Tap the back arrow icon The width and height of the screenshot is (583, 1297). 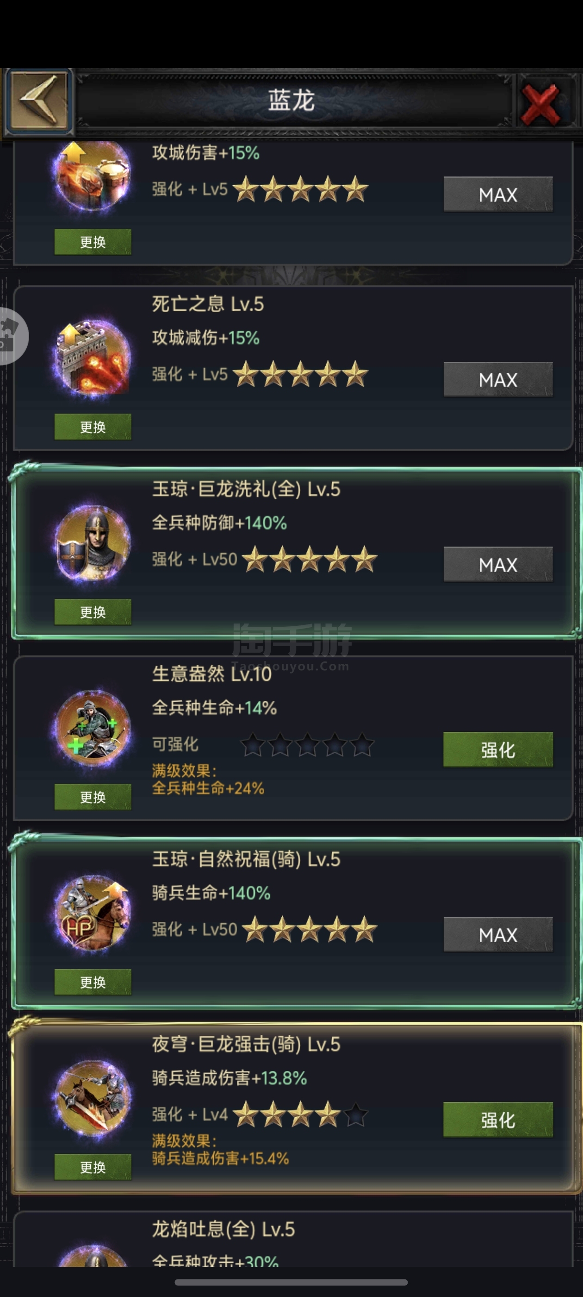(39, 101)
